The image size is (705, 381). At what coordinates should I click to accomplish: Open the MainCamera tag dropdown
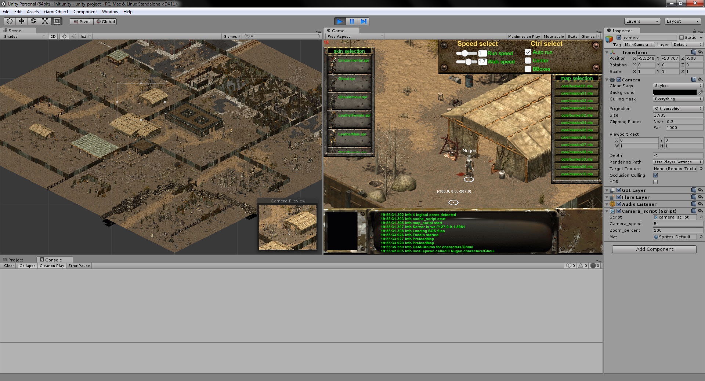[x=639, y=45]
